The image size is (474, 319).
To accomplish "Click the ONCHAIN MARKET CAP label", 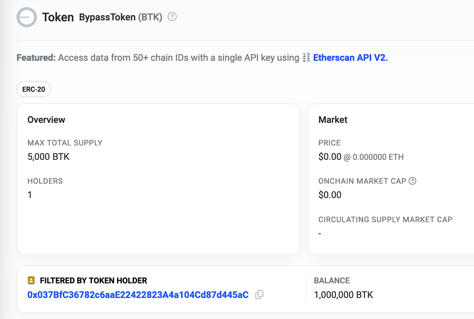I will pyautogui.click(x=362, y=181).
